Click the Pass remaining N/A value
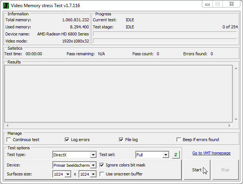Viewport: 243px width, 184px height. click(101, 54)
